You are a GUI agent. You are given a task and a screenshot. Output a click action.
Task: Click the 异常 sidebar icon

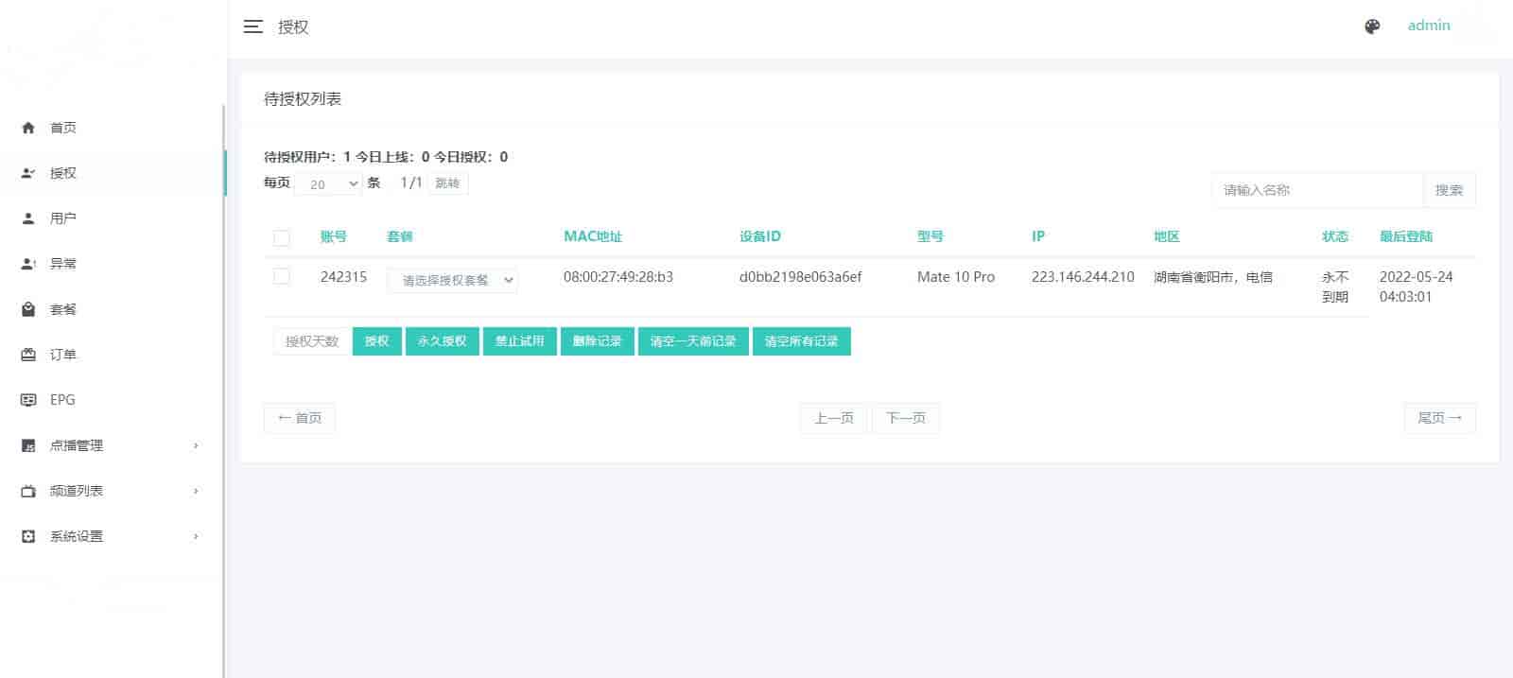click(28, 264)
